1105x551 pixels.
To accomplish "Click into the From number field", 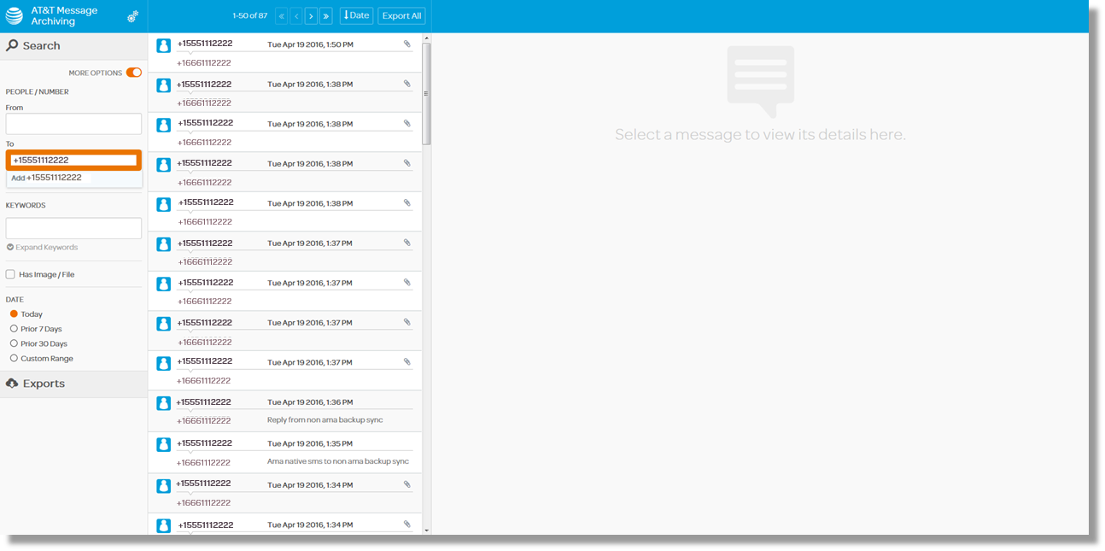I will 73,124.
